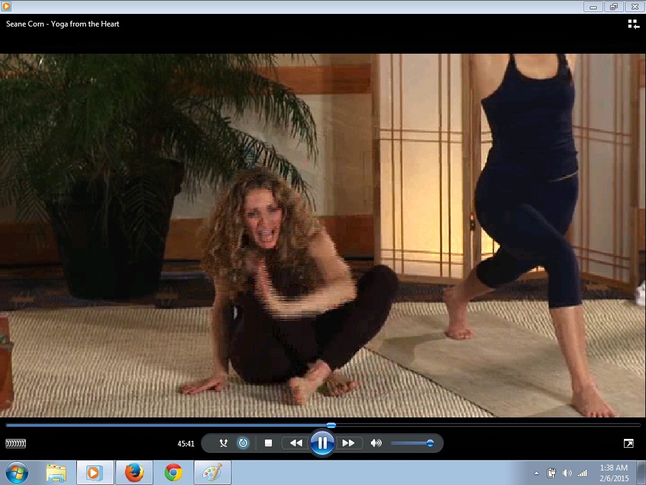
Task: Click the Seane Corn video title
Action: pyautogui.click(x=62, y=24)
